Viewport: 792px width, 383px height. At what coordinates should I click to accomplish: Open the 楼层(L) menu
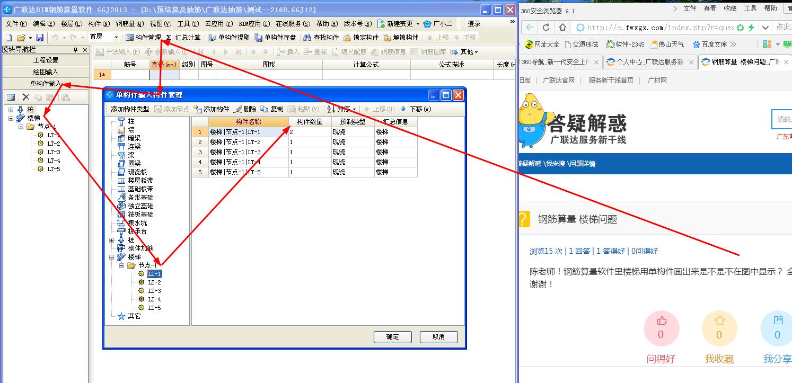coord(72,24)
